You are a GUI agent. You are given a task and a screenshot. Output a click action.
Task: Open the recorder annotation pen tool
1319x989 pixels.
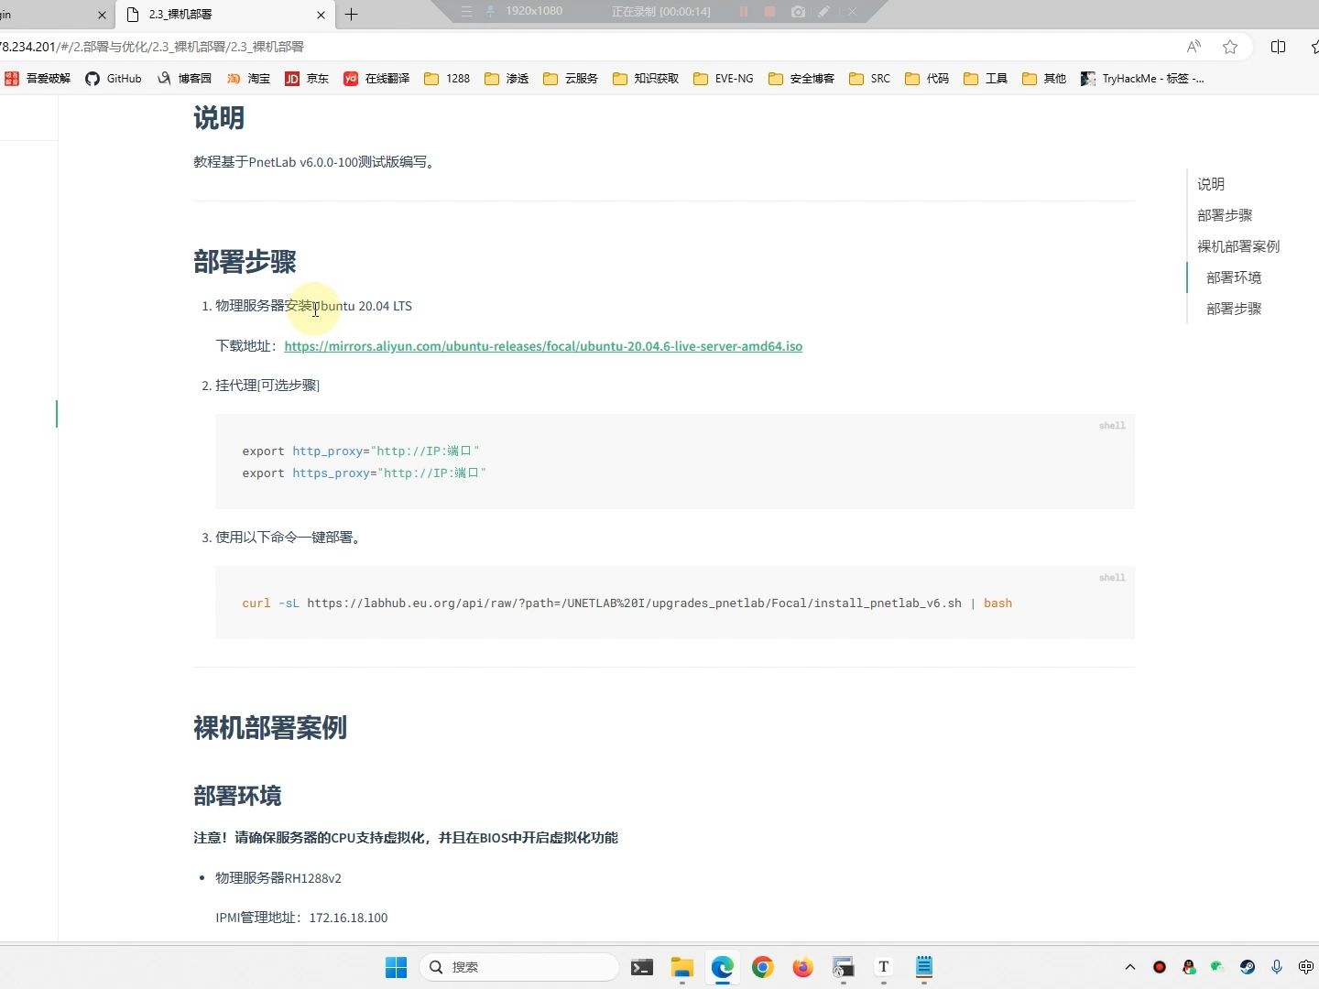click(x=824, y=12)
